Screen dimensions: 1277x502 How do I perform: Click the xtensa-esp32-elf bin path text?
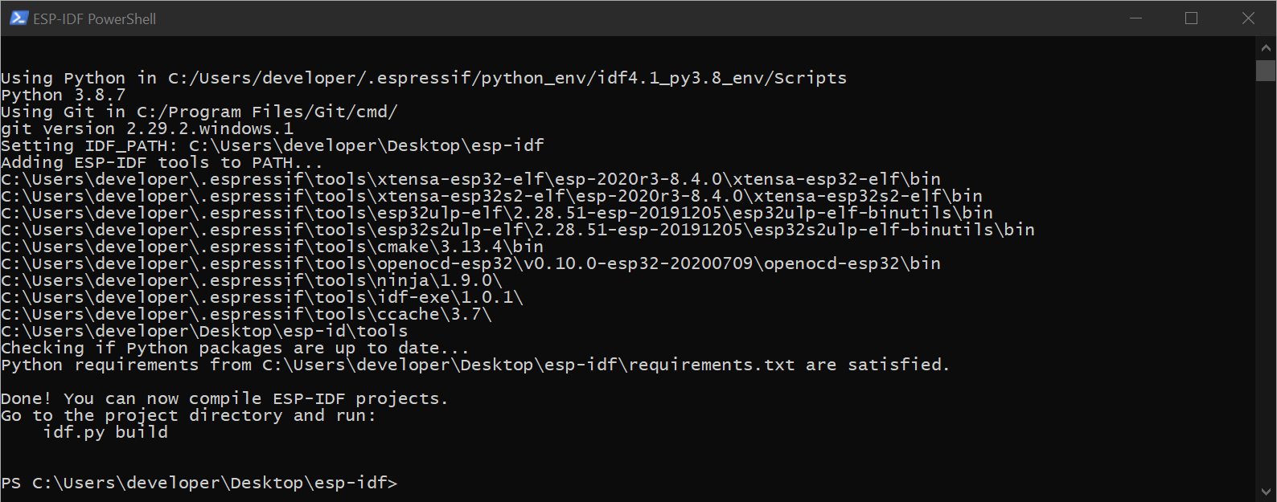(x=470, y=178)
